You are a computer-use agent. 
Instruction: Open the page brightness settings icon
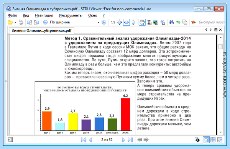tap(197, 140)
